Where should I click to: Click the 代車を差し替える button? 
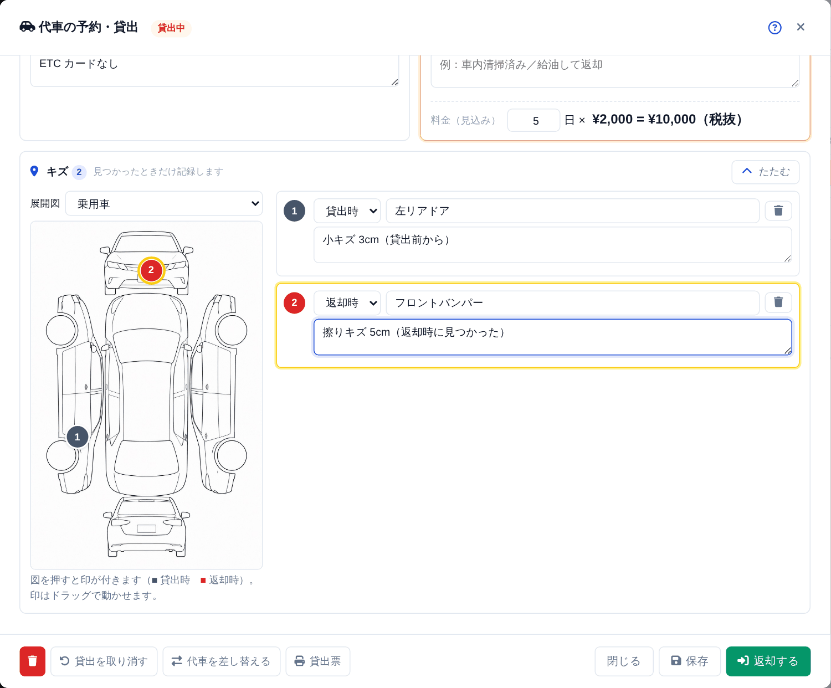pos(222,661)
